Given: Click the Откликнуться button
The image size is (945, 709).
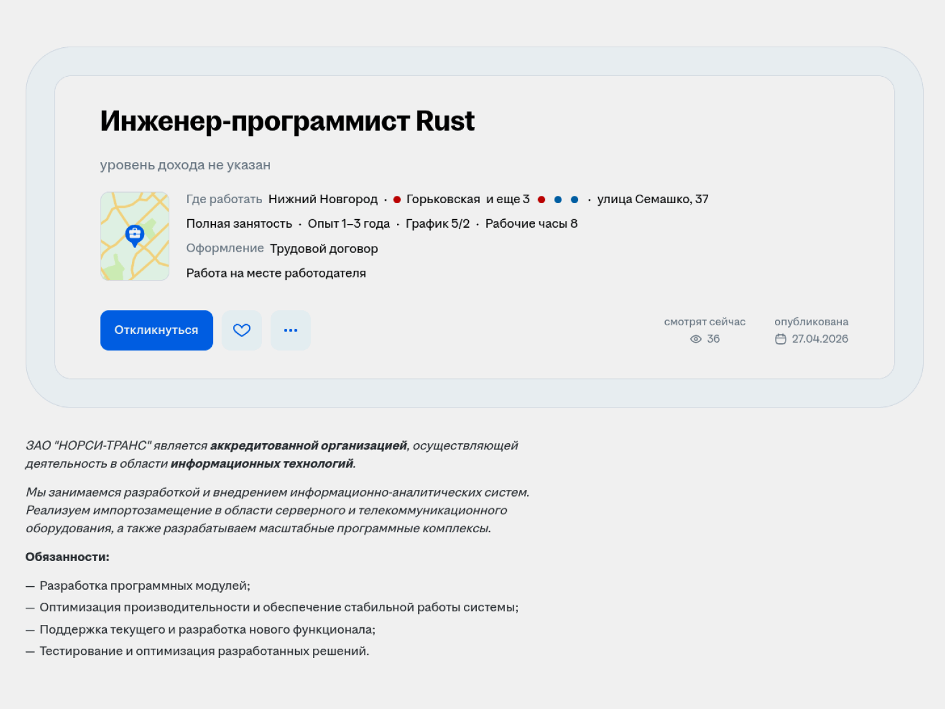Looking at the screenshot, I should pos(156,330).
